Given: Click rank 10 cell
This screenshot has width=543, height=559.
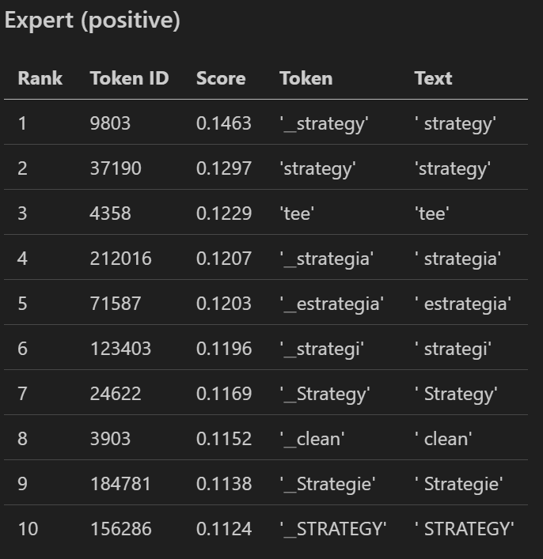Looking at the screenshot, I should (28, 529).
